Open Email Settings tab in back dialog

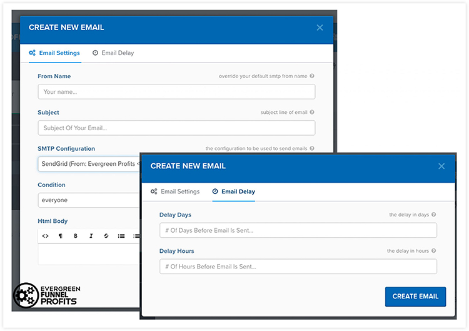[54, 53]
